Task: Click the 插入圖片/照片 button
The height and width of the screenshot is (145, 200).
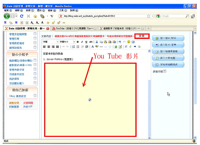Action: 168,38
